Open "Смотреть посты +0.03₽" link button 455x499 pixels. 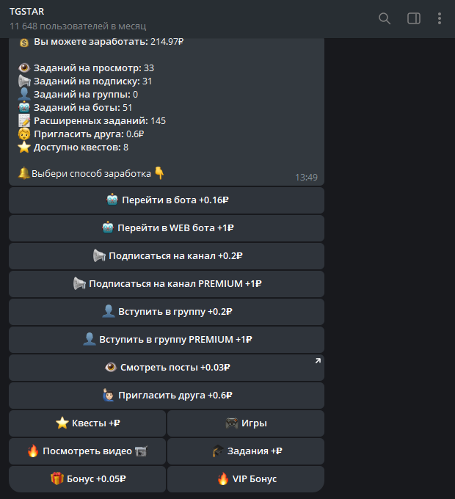click(x=167, y=368)
